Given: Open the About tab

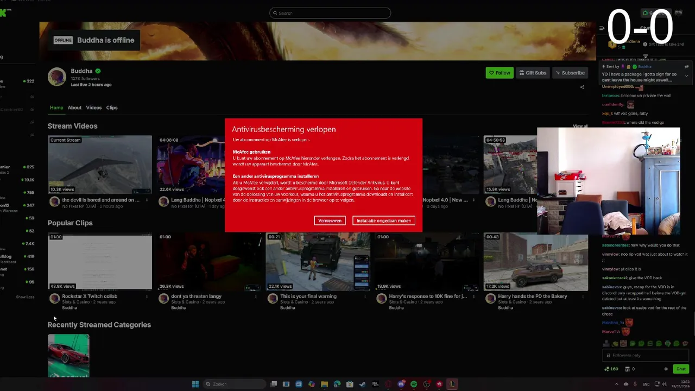Looking at the screenshot, I should tap(74, 108).
